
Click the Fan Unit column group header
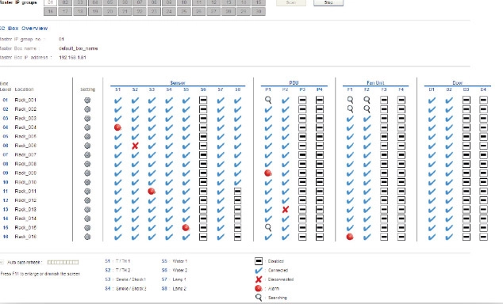(375, 83)
